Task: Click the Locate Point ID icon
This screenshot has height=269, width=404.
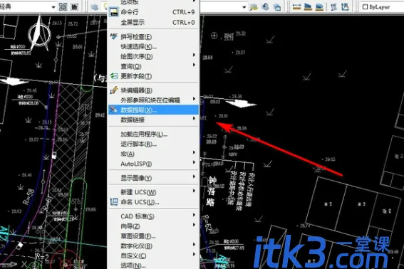Action: click(345, 7)
